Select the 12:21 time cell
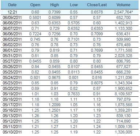140x136 pixels. (12, 12)
